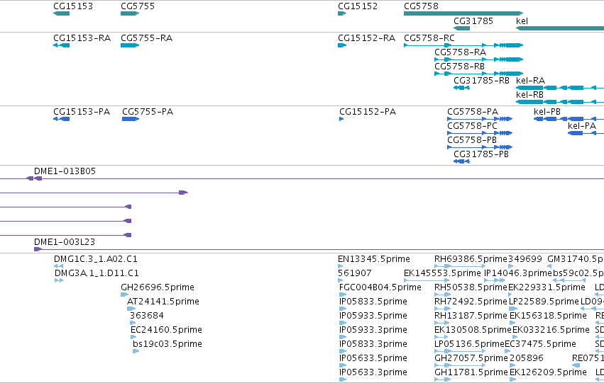Click EST EK130508.5prime label

click(473, 330)
